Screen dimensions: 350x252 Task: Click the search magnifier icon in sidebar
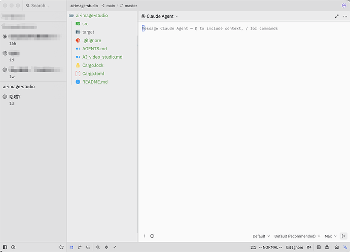pos(28,6)
